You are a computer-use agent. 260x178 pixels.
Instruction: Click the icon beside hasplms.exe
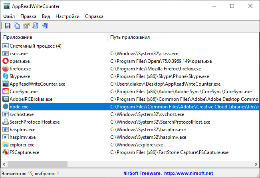click(x=6, y=130)
